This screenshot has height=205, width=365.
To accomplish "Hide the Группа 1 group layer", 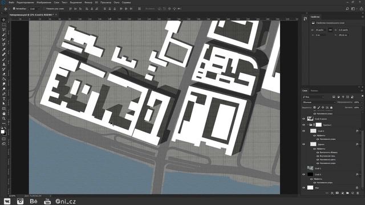I will [x=303, y=125].
